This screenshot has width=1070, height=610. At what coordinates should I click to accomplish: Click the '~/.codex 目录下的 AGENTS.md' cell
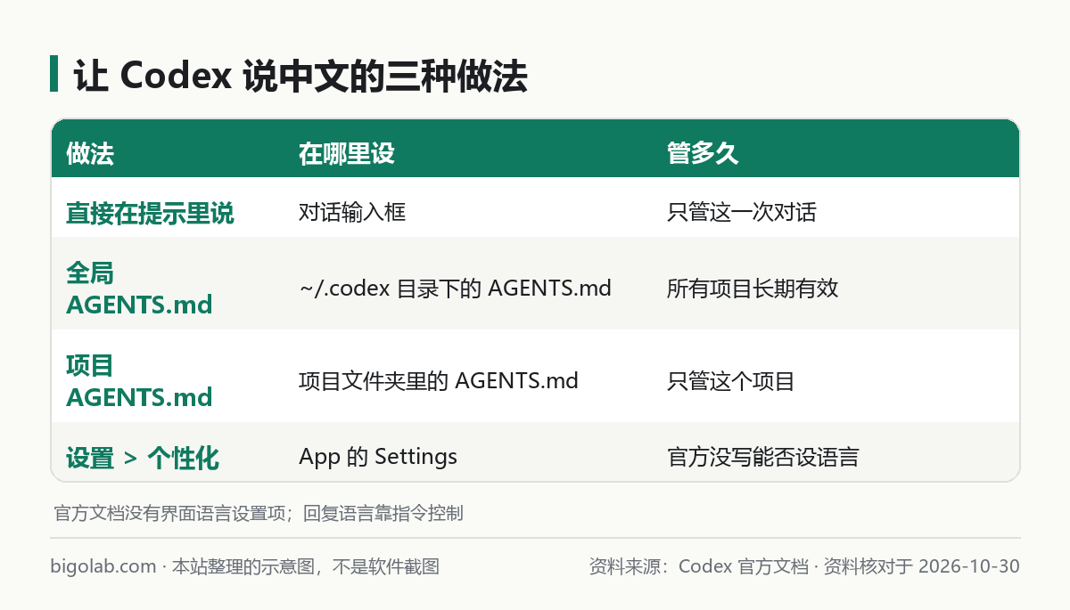pyautogui.click(x=455, y=289)
